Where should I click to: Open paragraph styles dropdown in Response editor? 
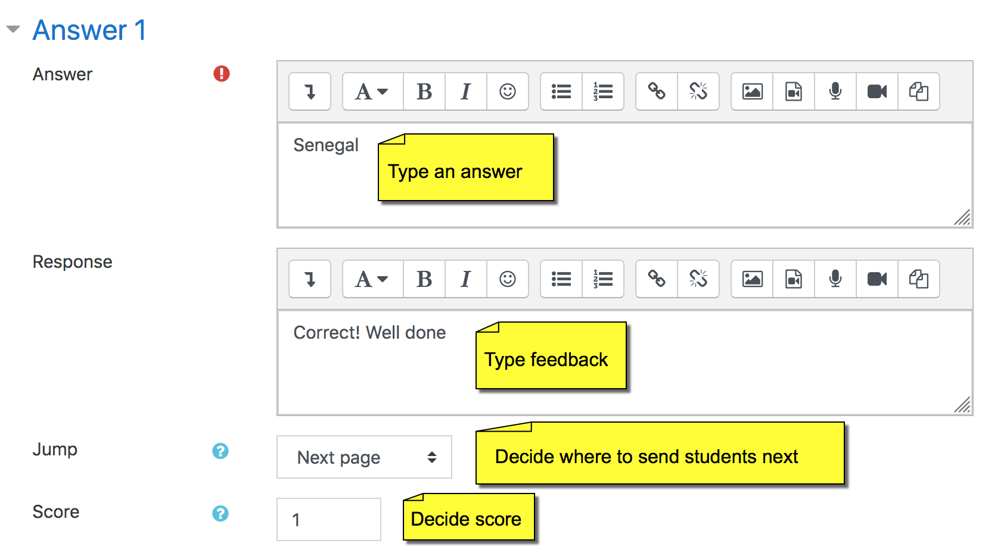pos(372,279)
